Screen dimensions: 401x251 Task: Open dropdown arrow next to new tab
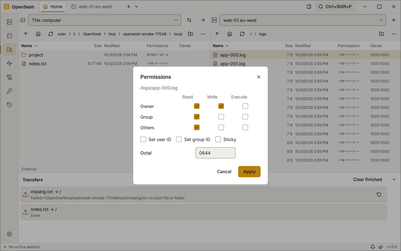[x=137, y=7]
